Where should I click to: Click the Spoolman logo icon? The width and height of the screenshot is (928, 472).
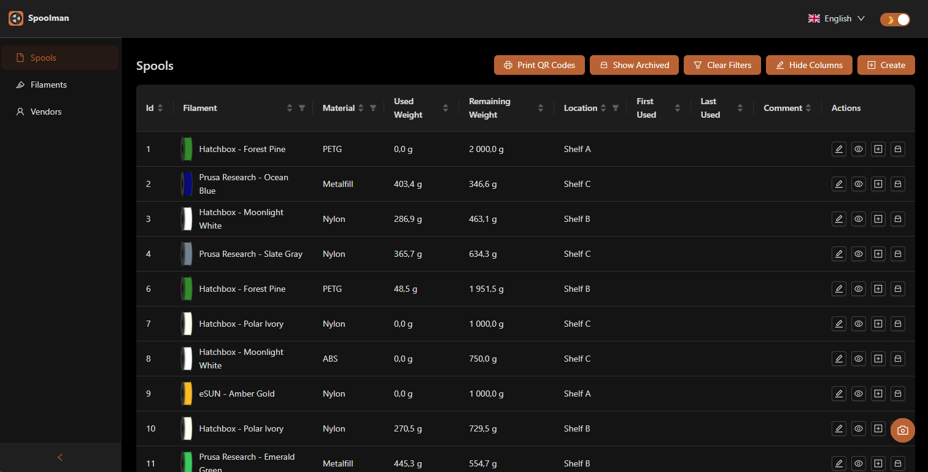[x=16, y=18]
